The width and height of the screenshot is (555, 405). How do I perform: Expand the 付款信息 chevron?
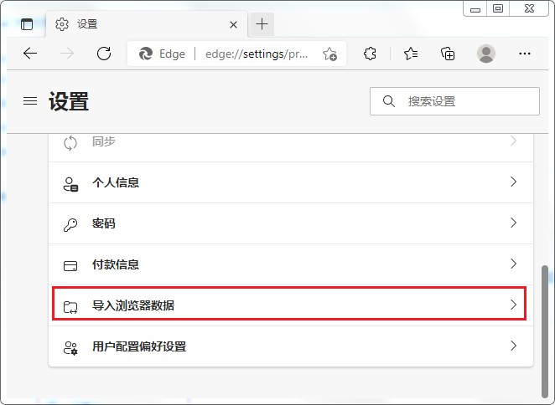(x=514, y=264)
